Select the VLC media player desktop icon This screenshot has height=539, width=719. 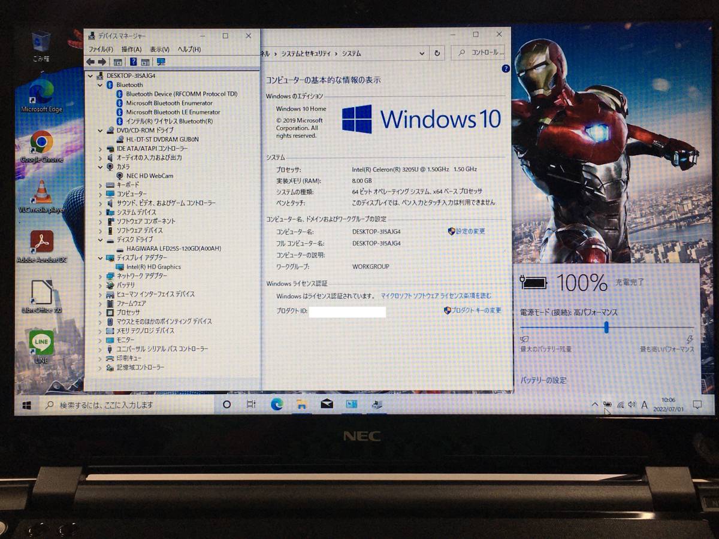41,196
